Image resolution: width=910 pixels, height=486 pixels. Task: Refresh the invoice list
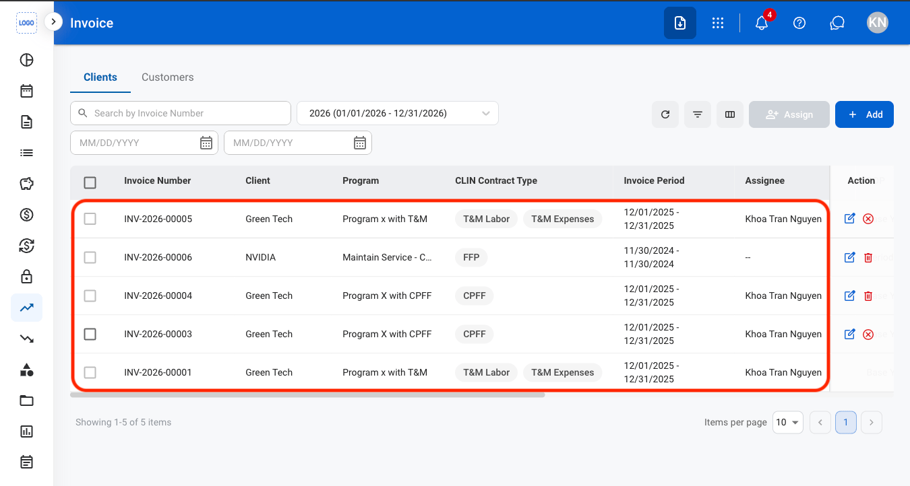[x=665, y=114]
